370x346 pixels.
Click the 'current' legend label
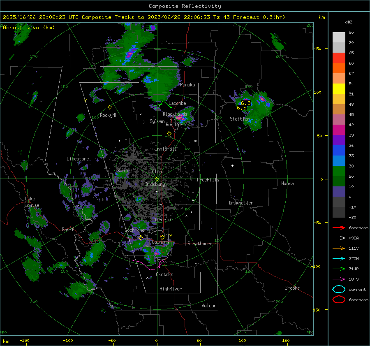(x=357, y=290)
